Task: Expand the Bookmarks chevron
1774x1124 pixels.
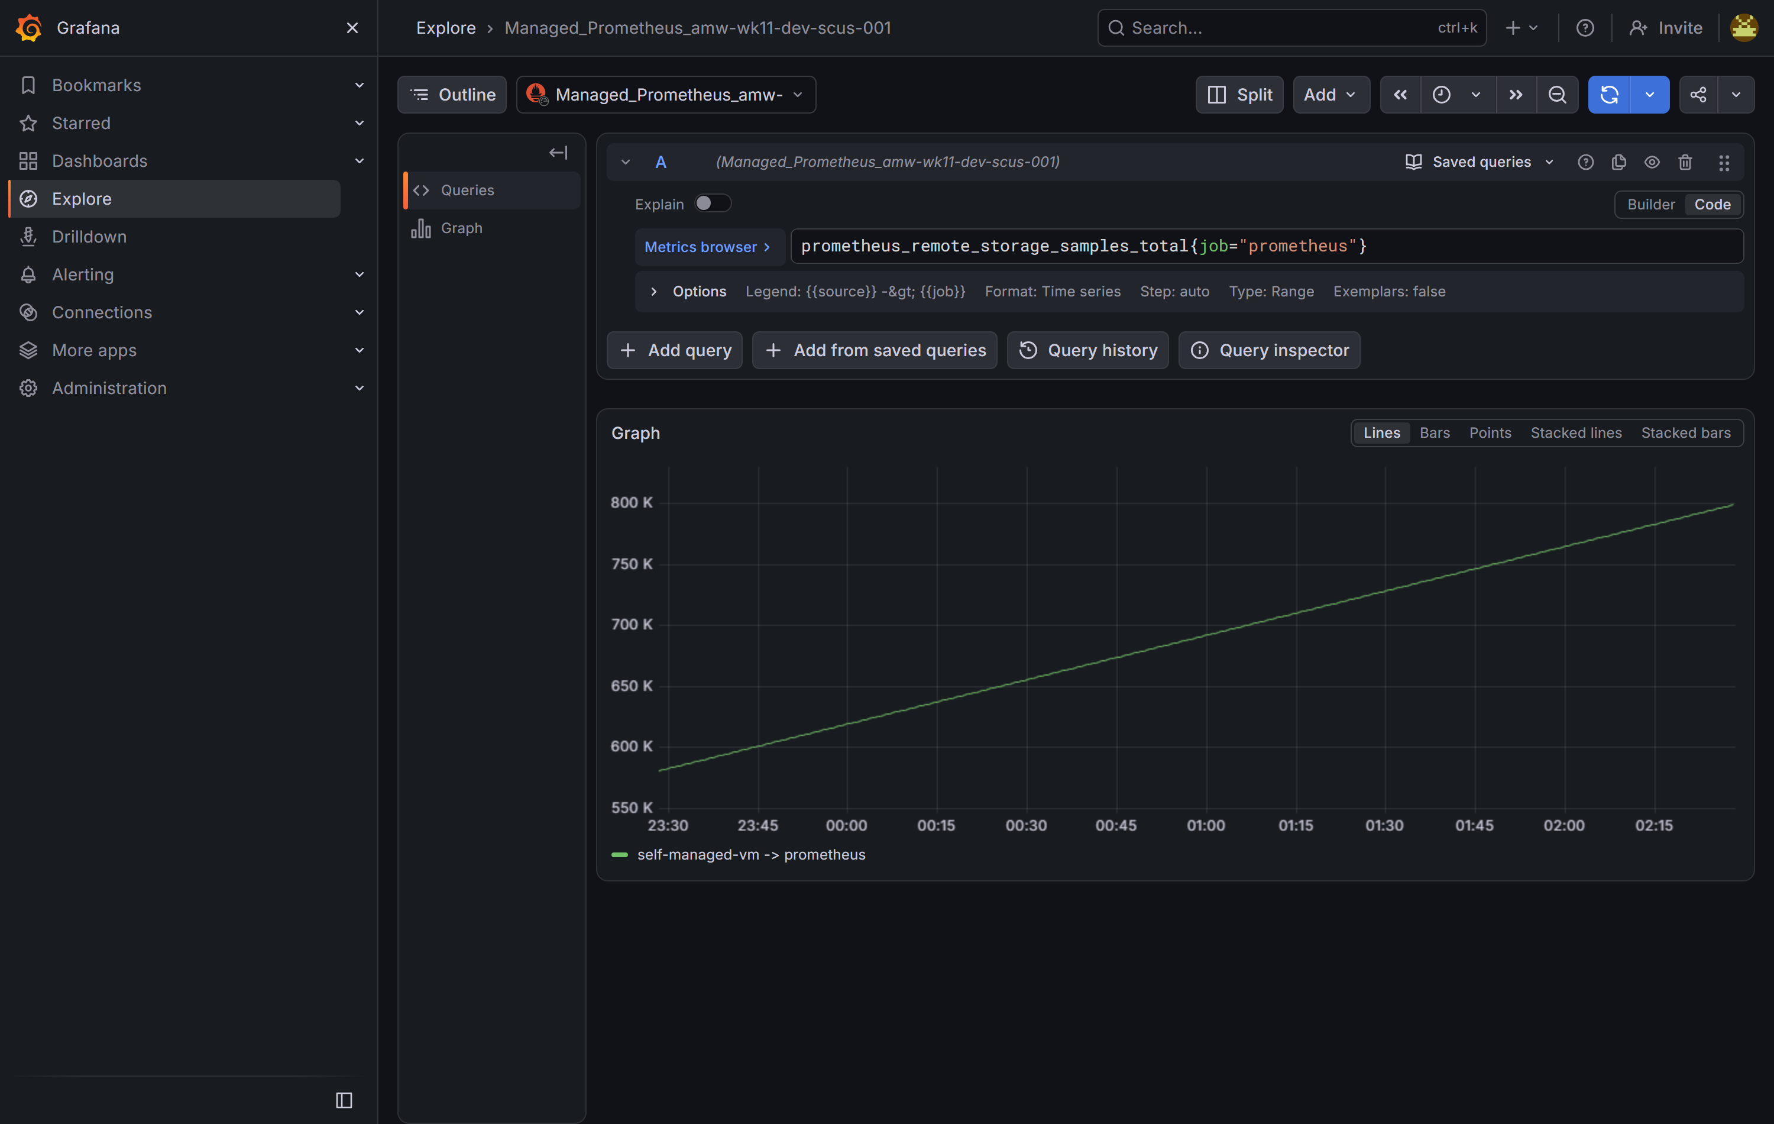Action: 360,86
